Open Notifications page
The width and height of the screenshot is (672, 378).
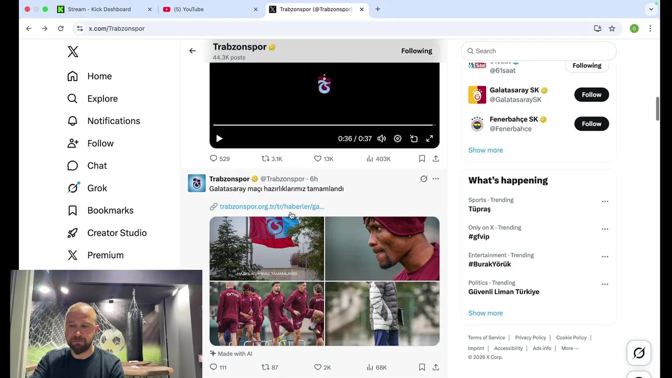(104, 121)
